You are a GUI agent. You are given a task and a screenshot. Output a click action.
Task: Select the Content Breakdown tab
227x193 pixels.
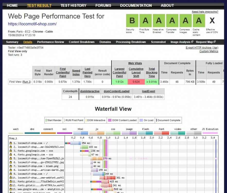tap(82, 42)
